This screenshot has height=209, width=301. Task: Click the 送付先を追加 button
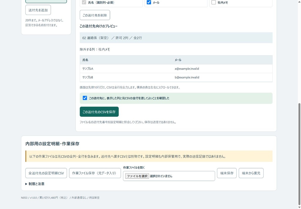38,10
